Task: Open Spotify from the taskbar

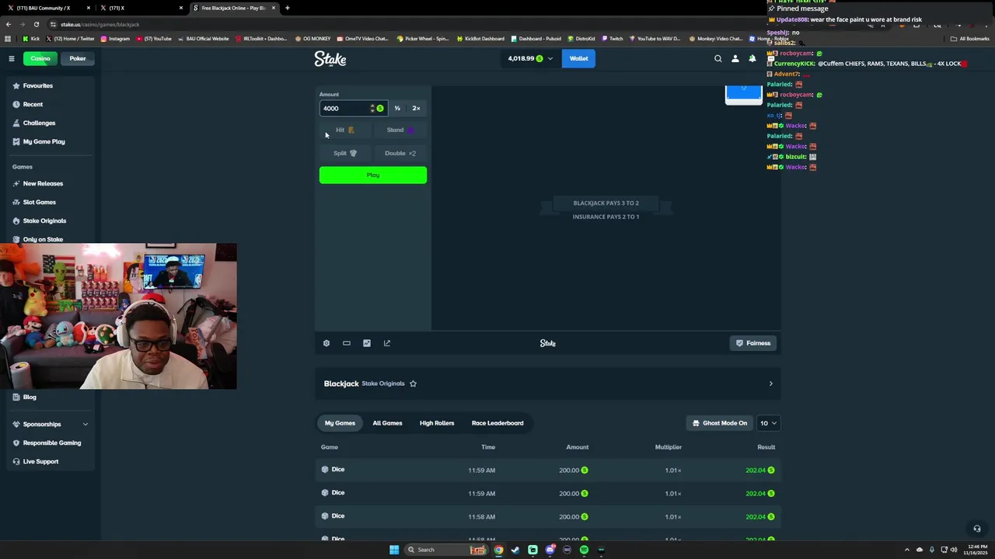Action: (x=584, y=550)
